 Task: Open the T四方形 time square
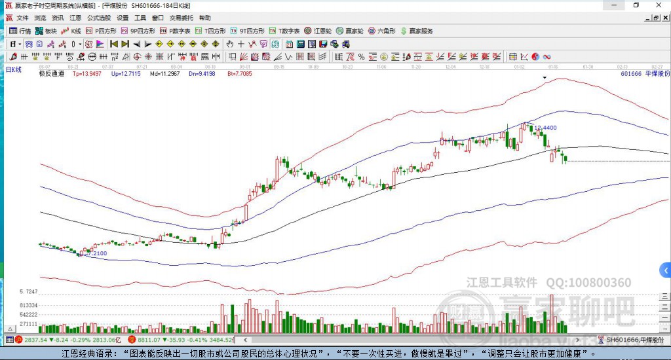[210, 31]
